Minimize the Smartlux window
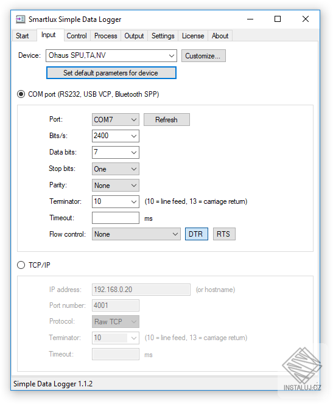The height and width of the screenshot is (404, 333). [250, 19]
